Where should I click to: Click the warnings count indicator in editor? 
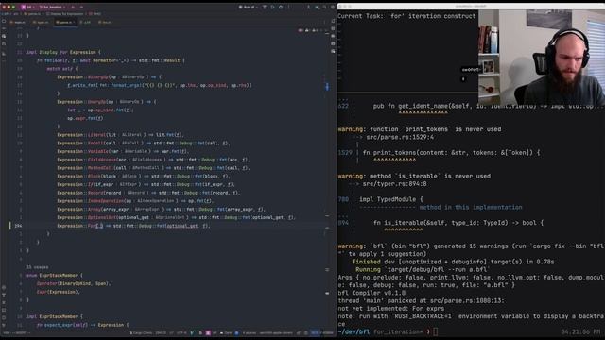(x=309, y=30)
